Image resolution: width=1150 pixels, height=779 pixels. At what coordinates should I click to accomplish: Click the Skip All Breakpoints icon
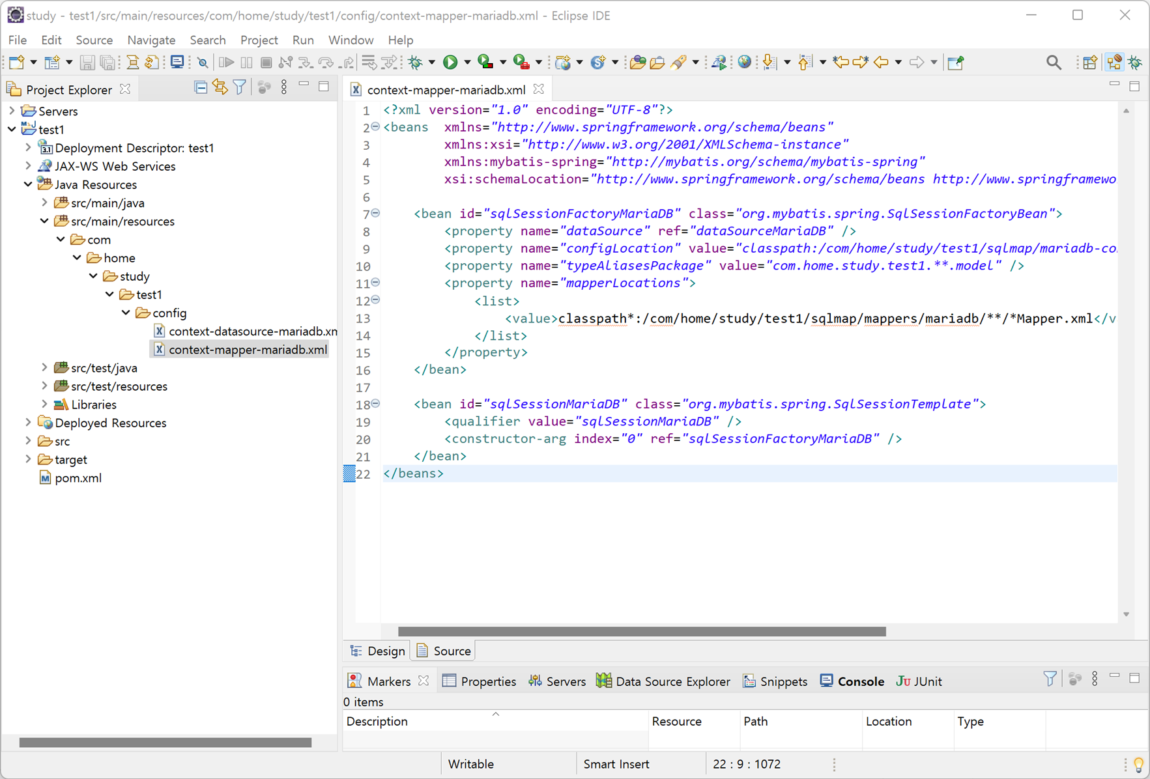203,63
